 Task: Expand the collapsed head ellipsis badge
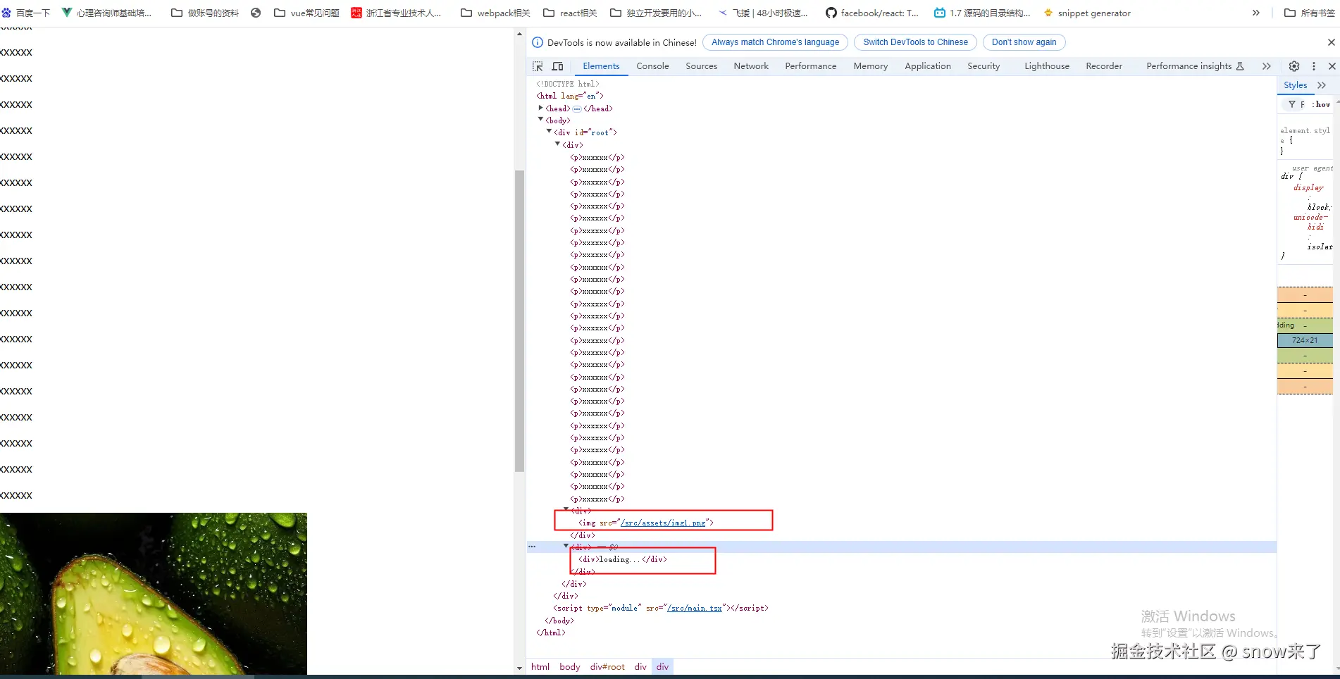(x=577, y=108)
